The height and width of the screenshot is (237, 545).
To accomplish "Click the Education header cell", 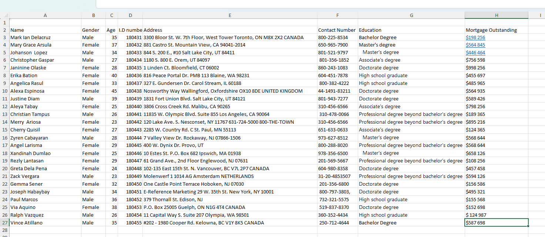I will (x=411, y=30).
